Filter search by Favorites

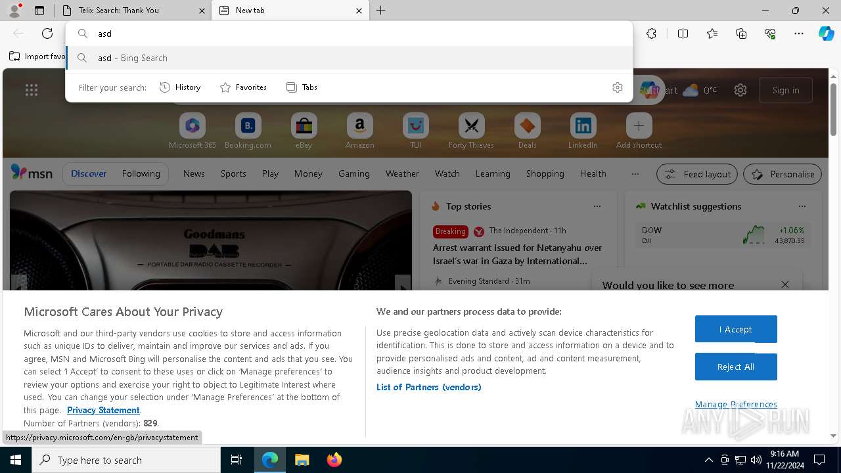(243, 87)
